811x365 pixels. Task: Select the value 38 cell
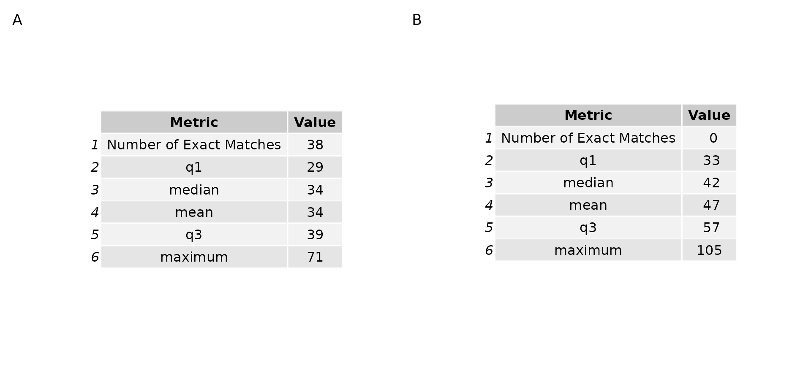tap(315, 145)
